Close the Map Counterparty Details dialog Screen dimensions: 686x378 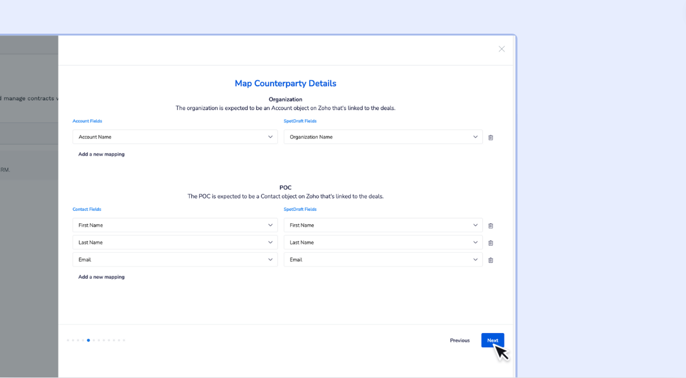[x=502, y=49]
